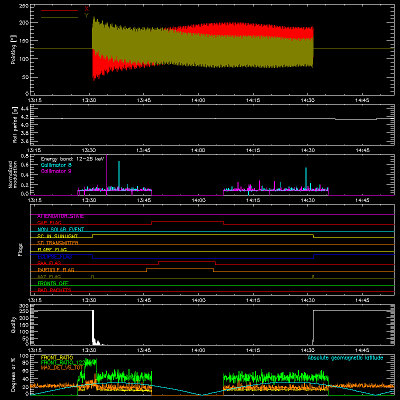
Task: Select the FLARE_FLAG label
Action: coord(52,249)
